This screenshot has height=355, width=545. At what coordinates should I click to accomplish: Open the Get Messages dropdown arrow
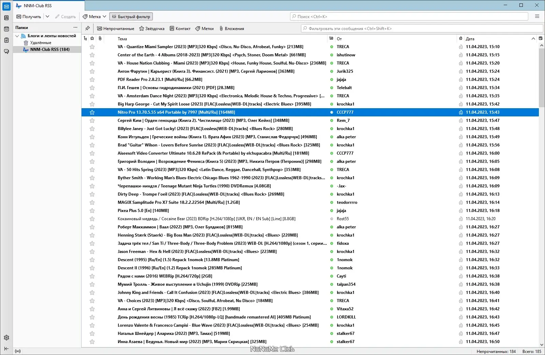click(47, 16)
